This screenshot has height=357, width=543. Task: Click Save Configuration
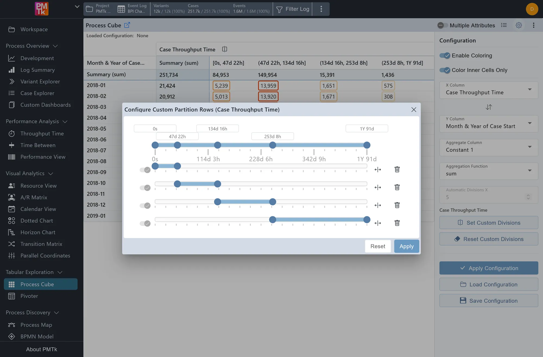point(489,301)
